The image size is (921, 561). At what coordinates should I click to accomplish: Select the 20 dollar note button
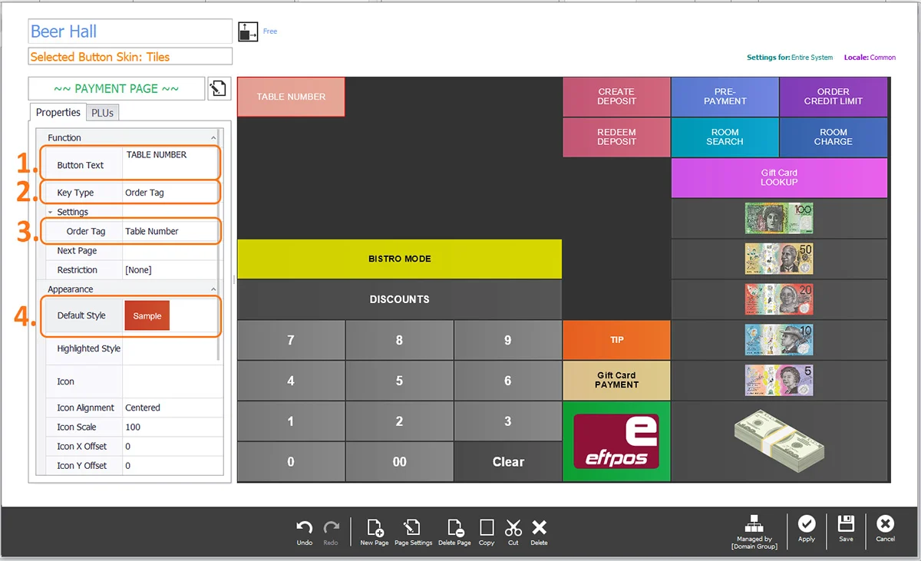coord(779,299)
